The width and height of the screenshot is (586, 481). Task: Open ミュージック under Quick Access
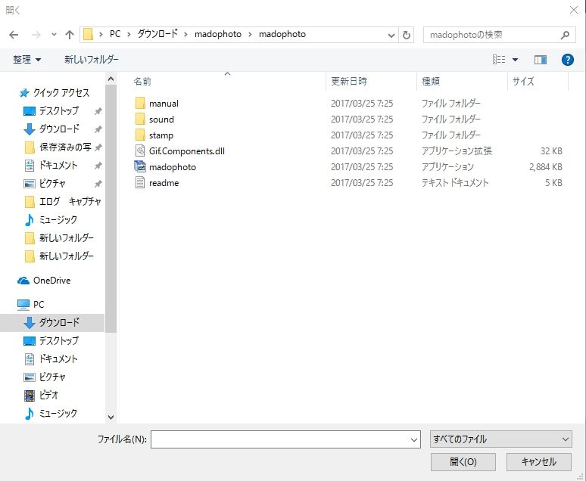[x=58, y=219]
